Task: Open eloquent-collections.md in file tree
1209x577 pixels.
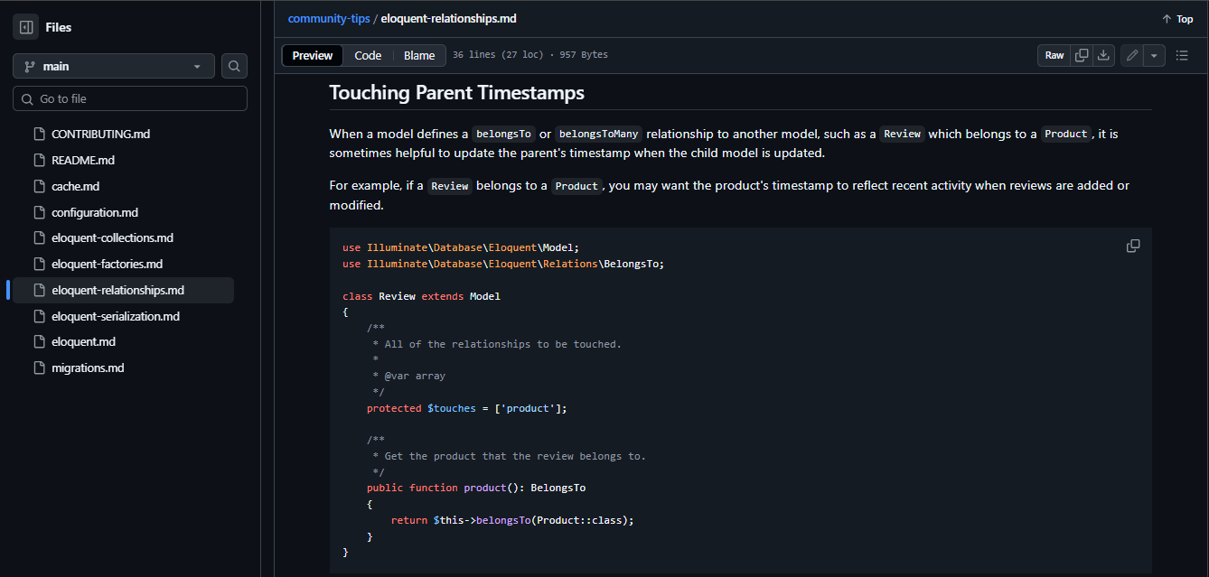Action: click(x=112, y=237)
